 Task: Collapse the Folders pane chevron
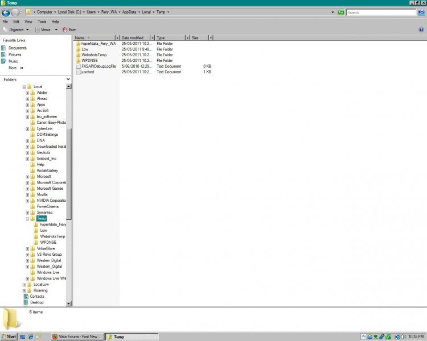click(68, 79)
